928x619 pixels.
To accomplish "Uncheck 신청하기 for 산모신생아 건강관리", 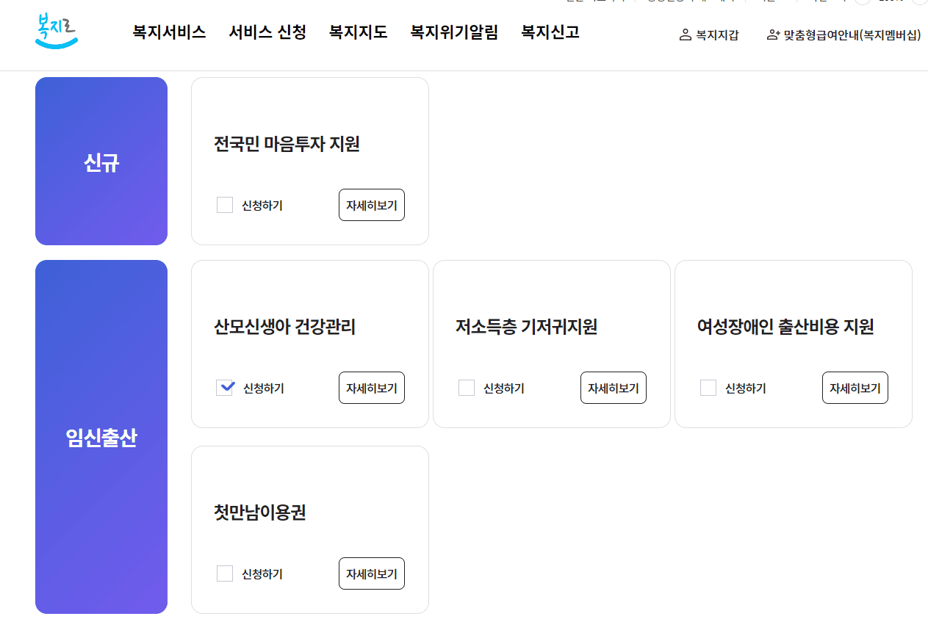I will click(225, 388).
